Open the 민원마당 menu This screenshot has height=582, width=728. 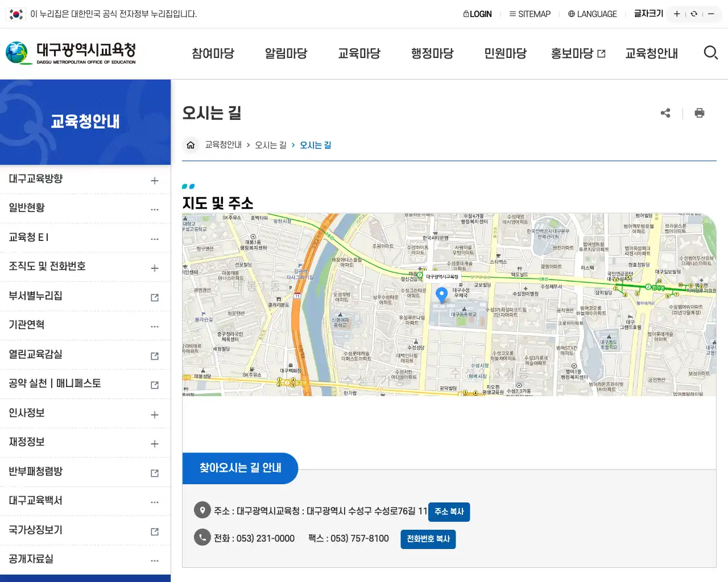coord(505,53)
